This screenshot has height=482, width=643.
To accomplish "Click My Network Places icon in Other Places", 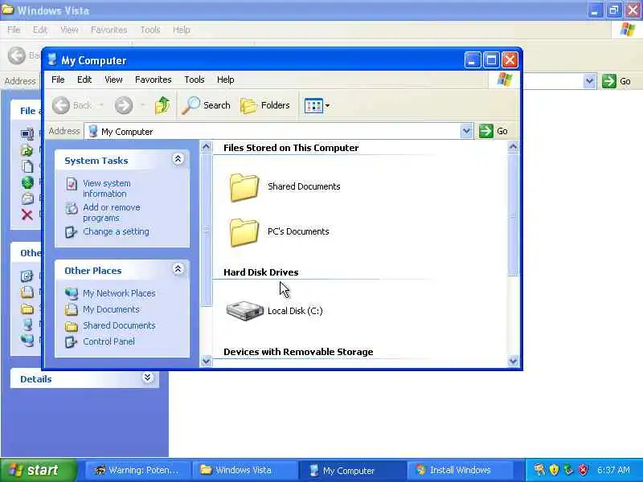I will point(72,293).
